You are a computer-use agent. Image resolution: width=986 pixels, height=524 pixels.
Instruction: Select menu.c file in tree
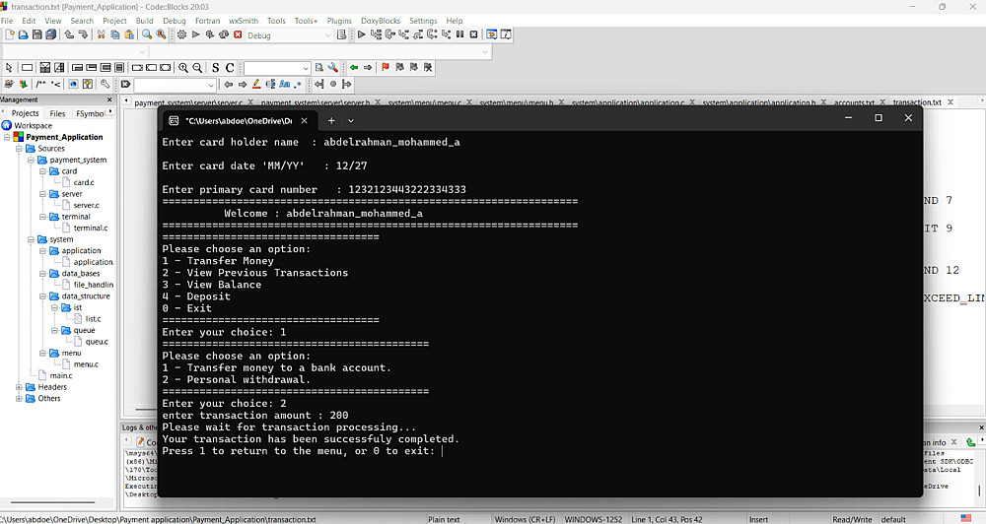(x=86, y=364)
